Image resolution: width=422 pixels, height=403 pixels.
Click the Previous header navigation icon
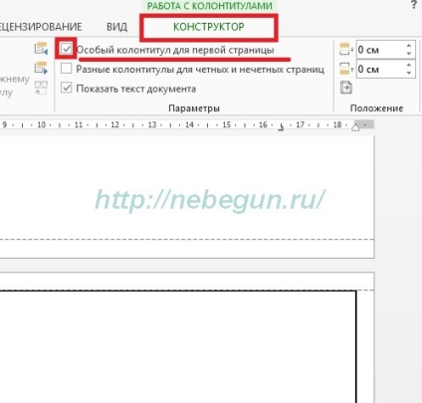coord(41,49)
